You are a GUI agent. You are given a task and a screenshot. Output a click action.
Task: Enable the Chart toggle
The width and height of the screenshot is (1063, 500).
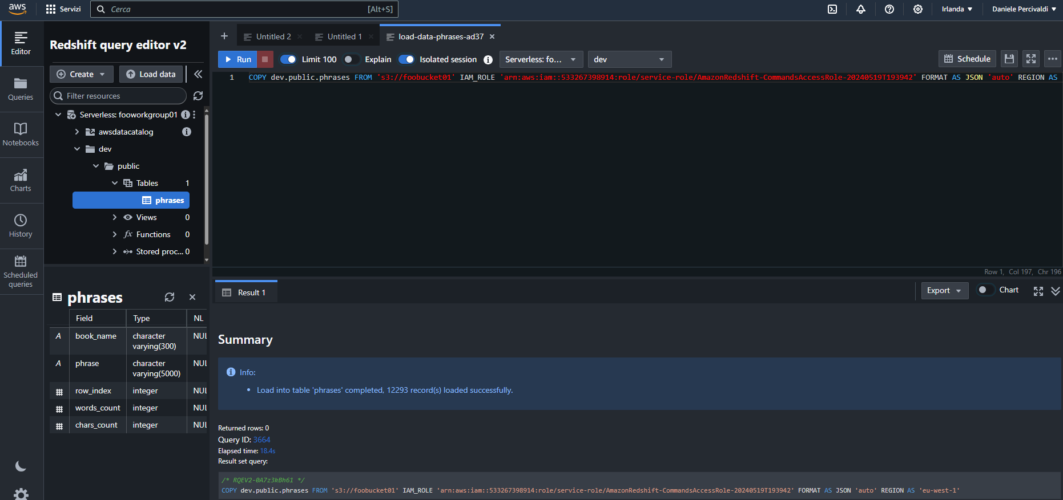coord(986,290)
